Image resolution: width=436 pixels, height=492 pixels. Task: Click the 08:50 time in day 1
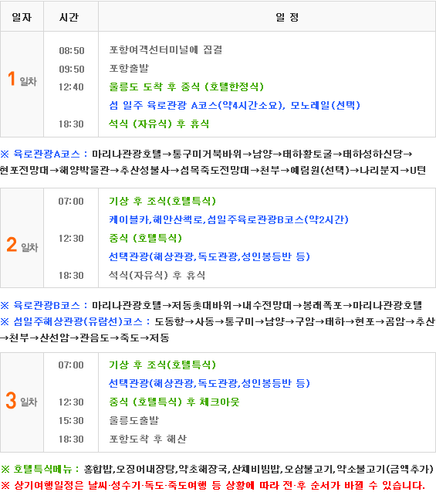pos(72,50)
